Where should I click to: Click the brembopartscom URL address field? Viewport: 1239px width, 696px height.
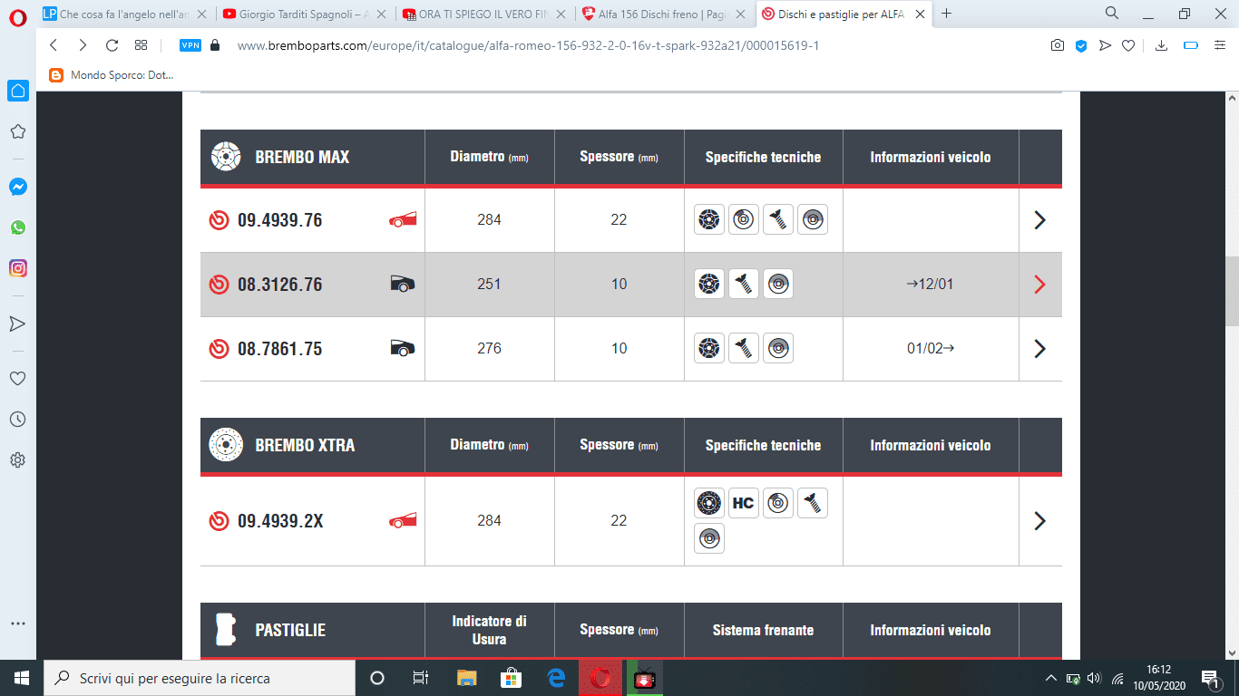point(529,45)
